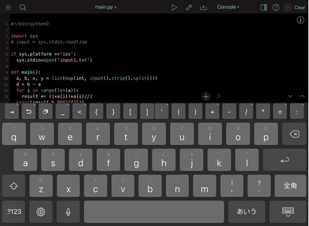Tap the microphone dictation key
The height and width of the screenshot is (226, 309).
coord(68,212)
